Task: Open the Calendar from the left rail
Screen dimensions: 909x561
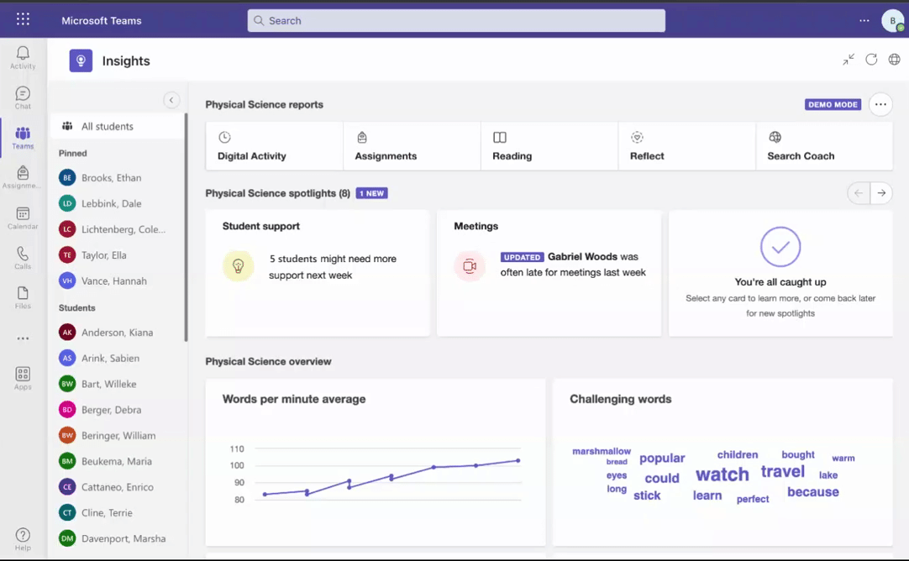Action: 23,218
